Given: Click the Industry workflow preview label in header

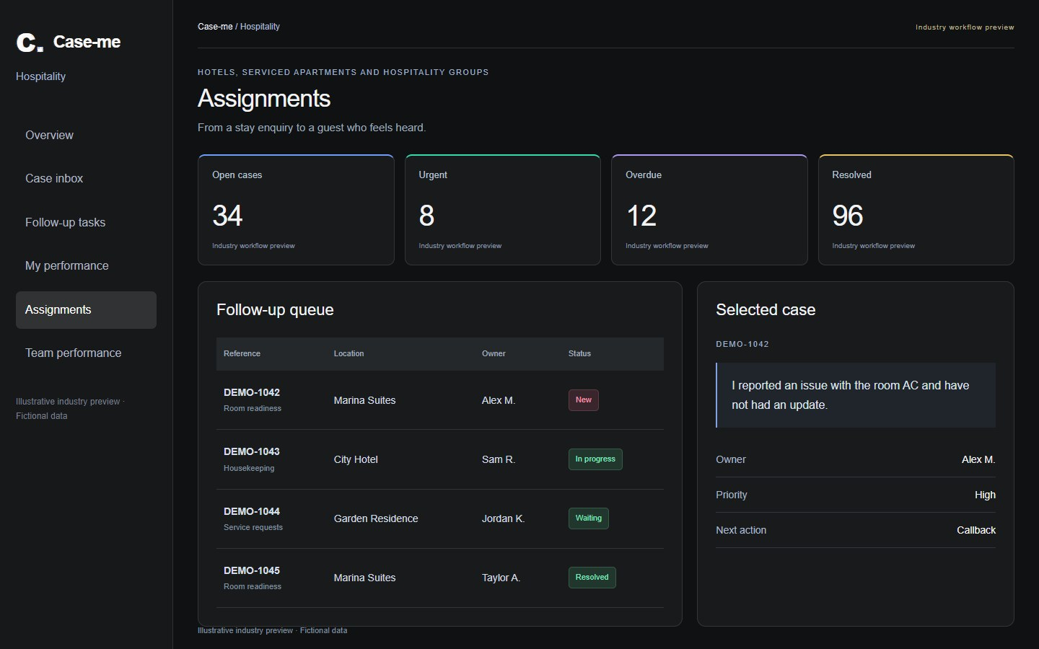Looking at the screenshot, I should (x=965, y=27).
